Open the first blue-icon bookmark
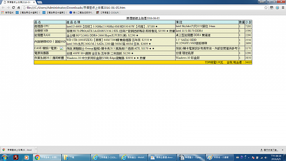Screen dimensions: 286x161 tap(27, 13)
